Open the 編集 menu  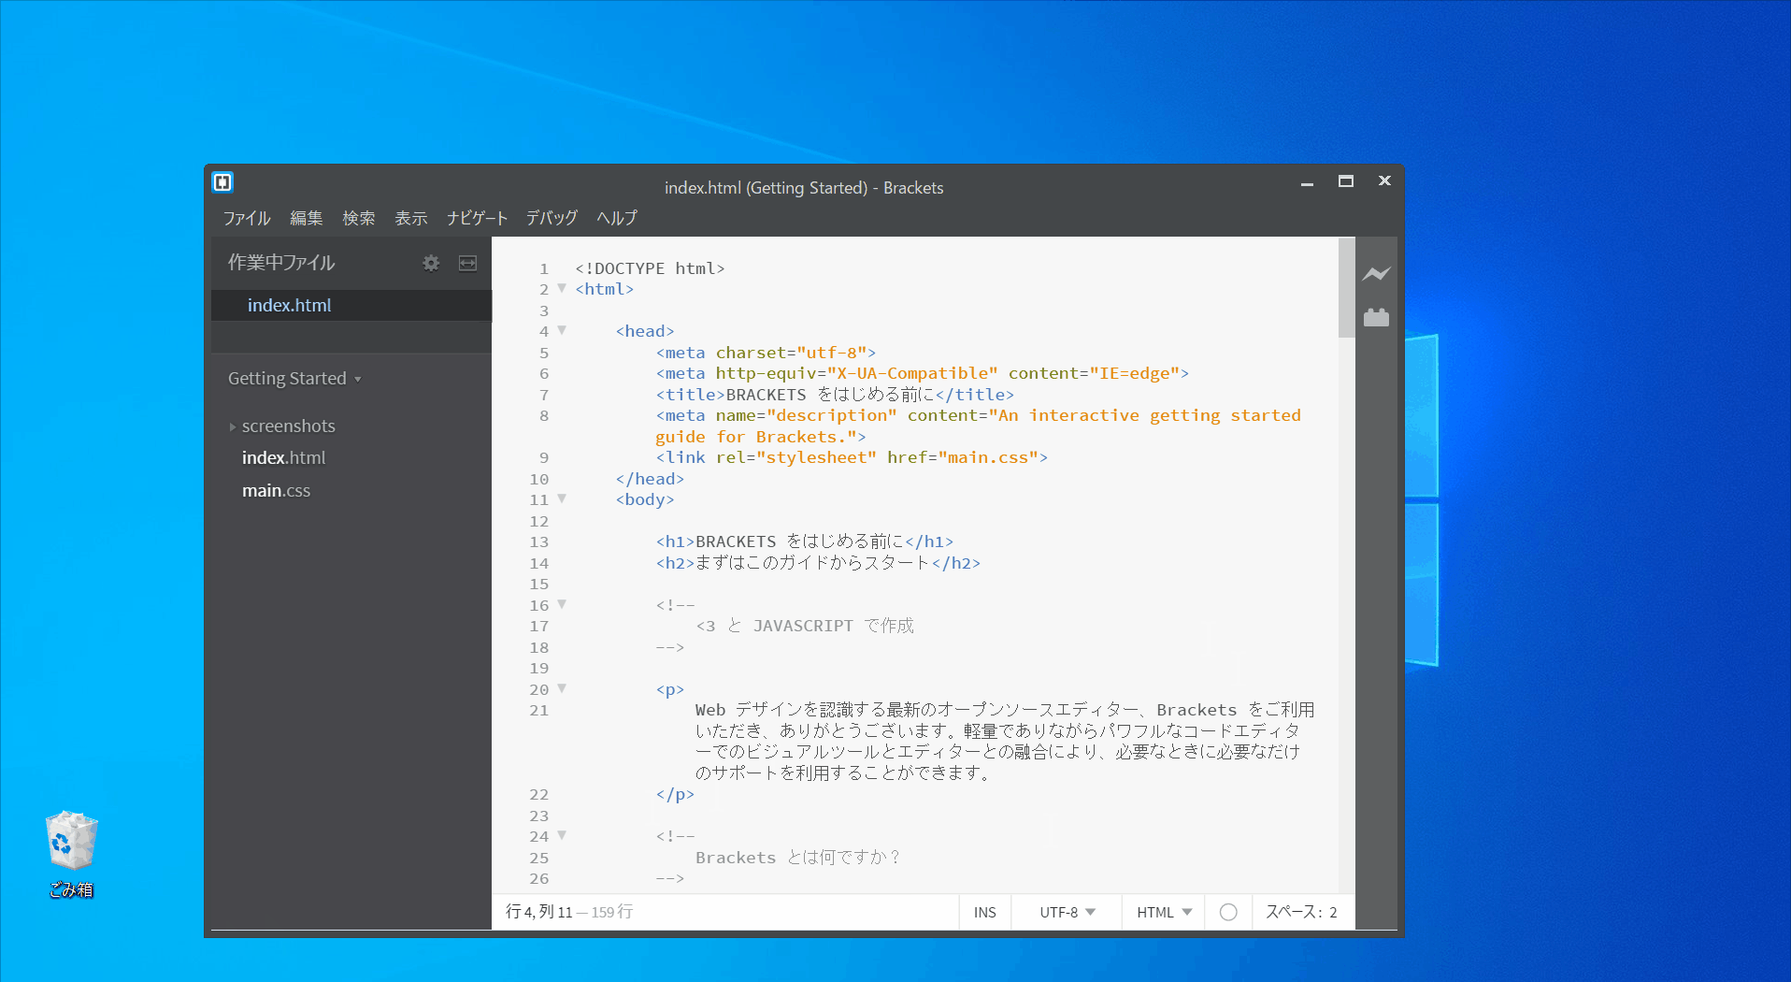306,218
